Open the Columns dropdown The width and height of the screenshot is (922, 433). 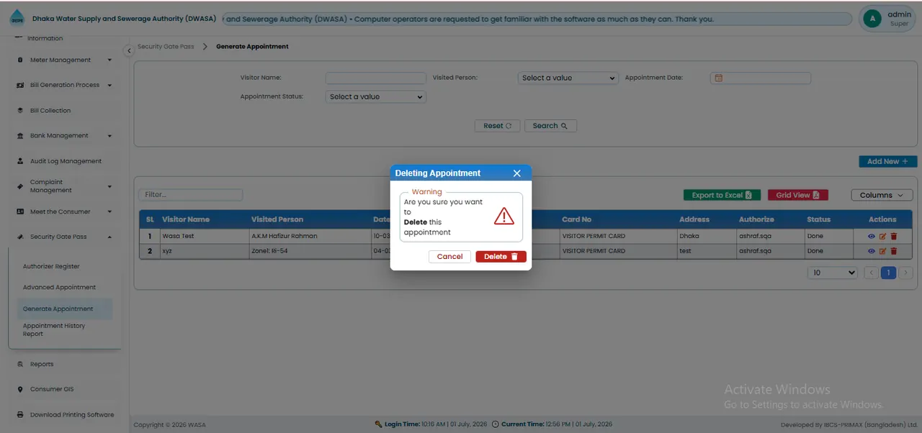tap(882, 195)
